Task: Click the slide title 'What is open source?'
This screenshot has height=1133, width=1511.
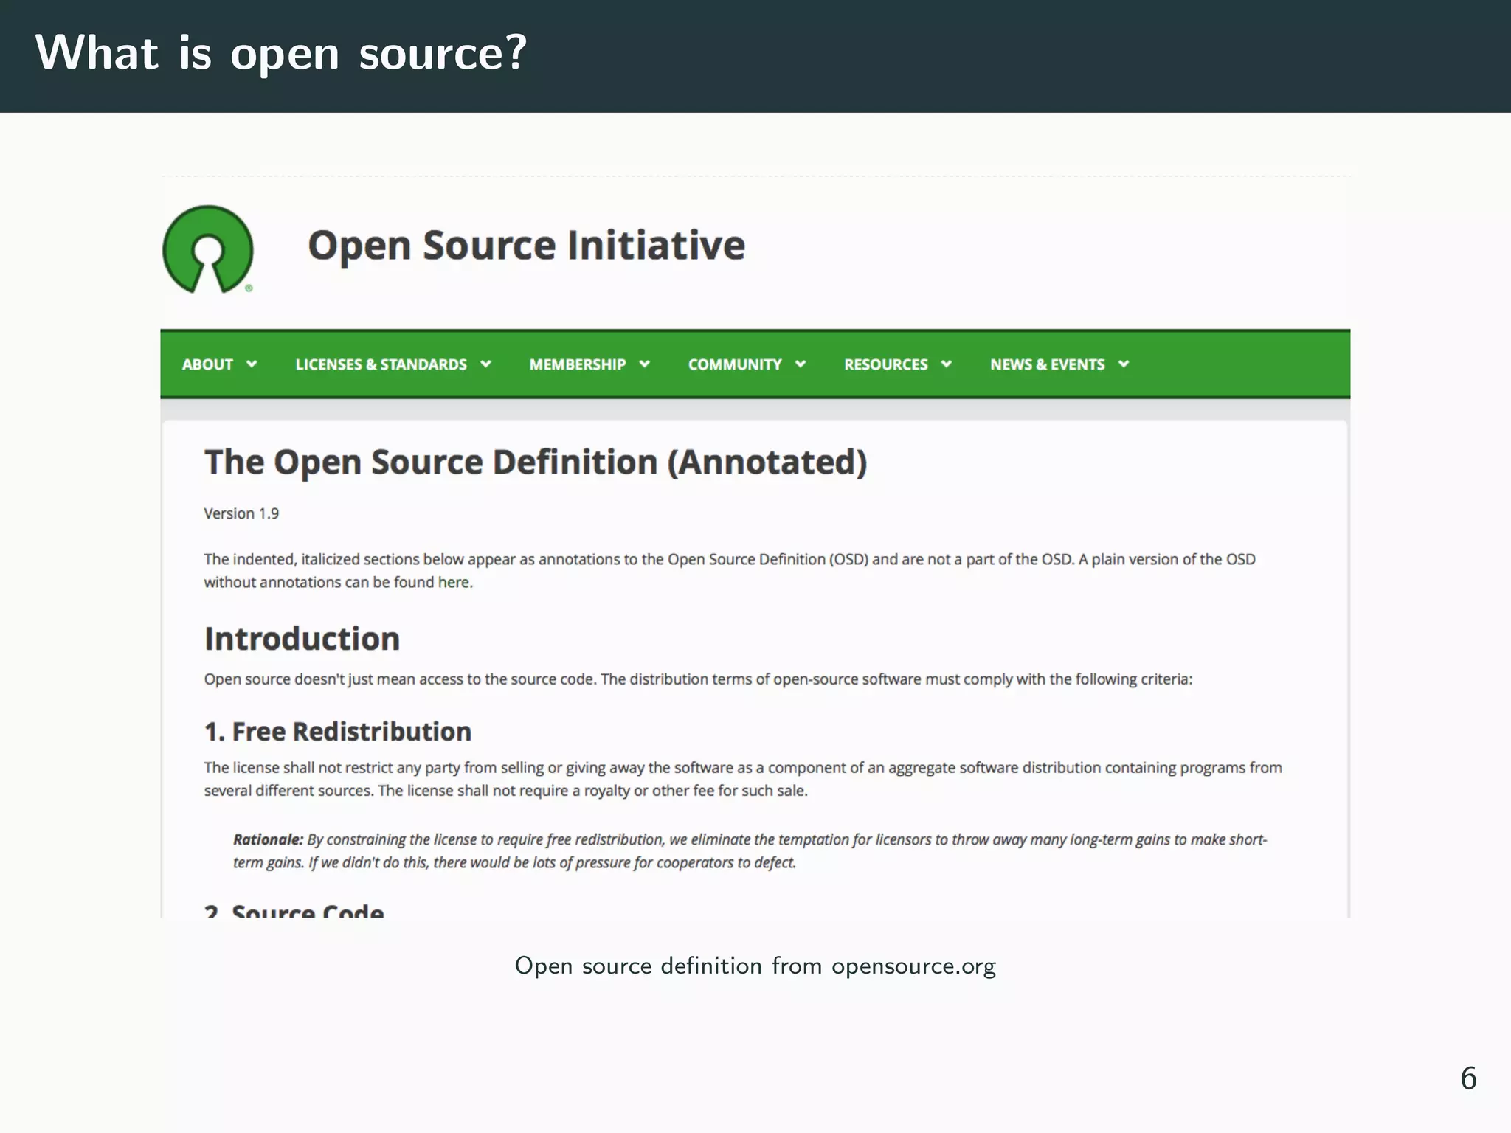Action: pyautogui.click(x=281, y=53)
